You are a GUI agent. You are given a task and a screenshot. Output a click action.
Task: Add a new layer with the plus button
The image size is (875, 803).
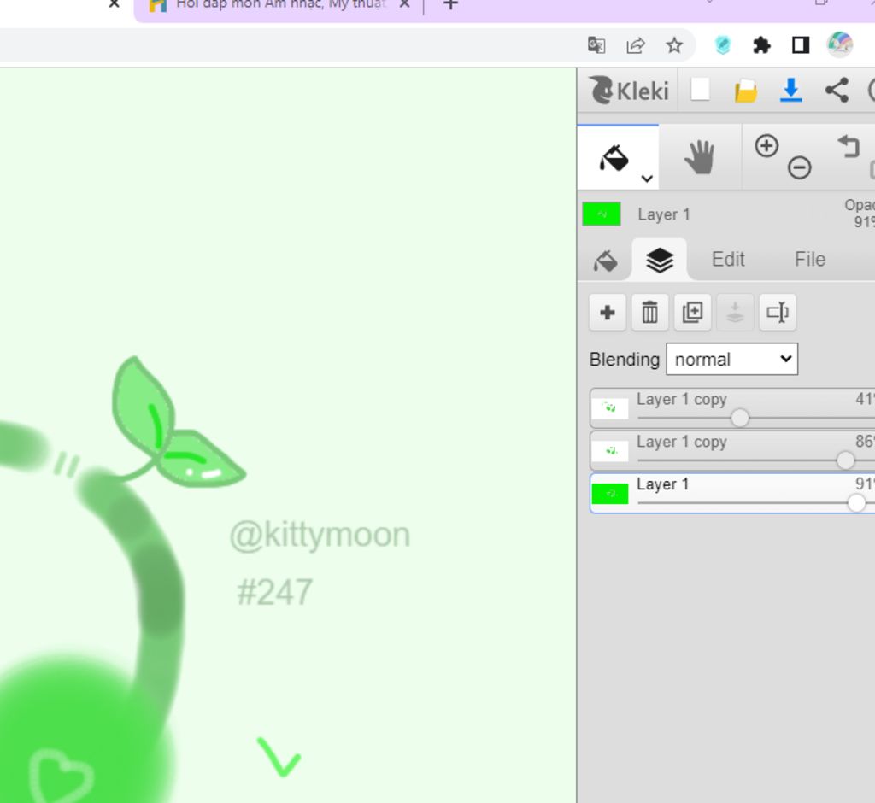[608, 313]
